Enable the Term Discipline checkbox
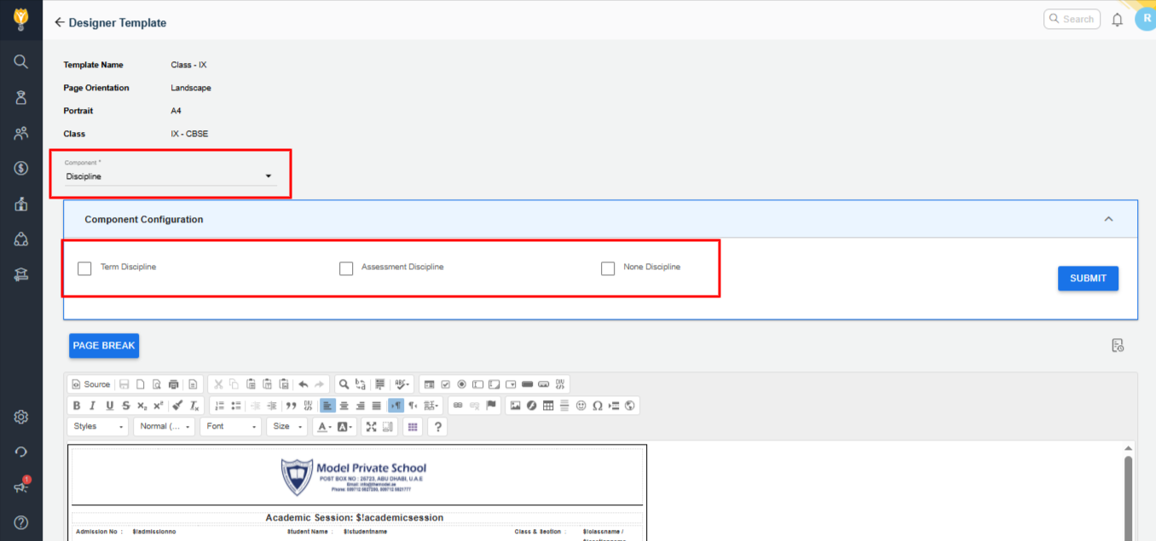Viewport: 1156px width, 541px height. 84,268
